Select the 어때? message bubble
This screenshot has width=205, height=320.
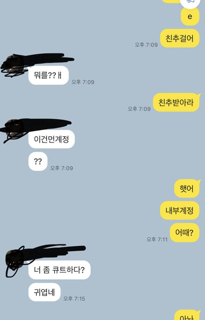click(184, 233)
